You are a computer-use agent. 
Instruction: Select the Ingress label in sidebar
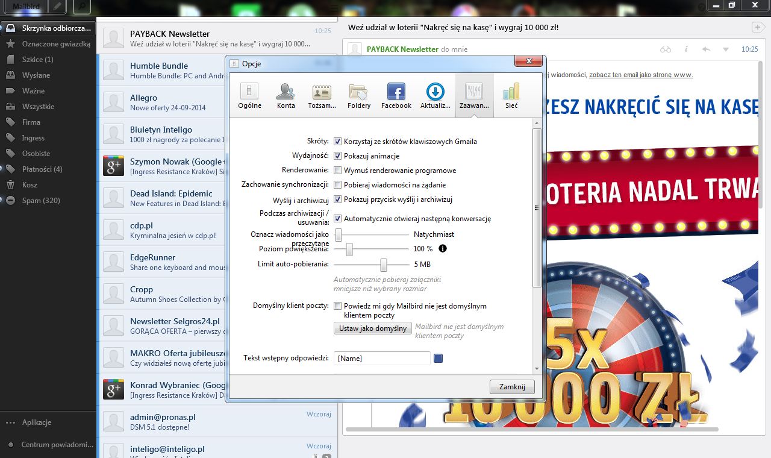(48, 137)
